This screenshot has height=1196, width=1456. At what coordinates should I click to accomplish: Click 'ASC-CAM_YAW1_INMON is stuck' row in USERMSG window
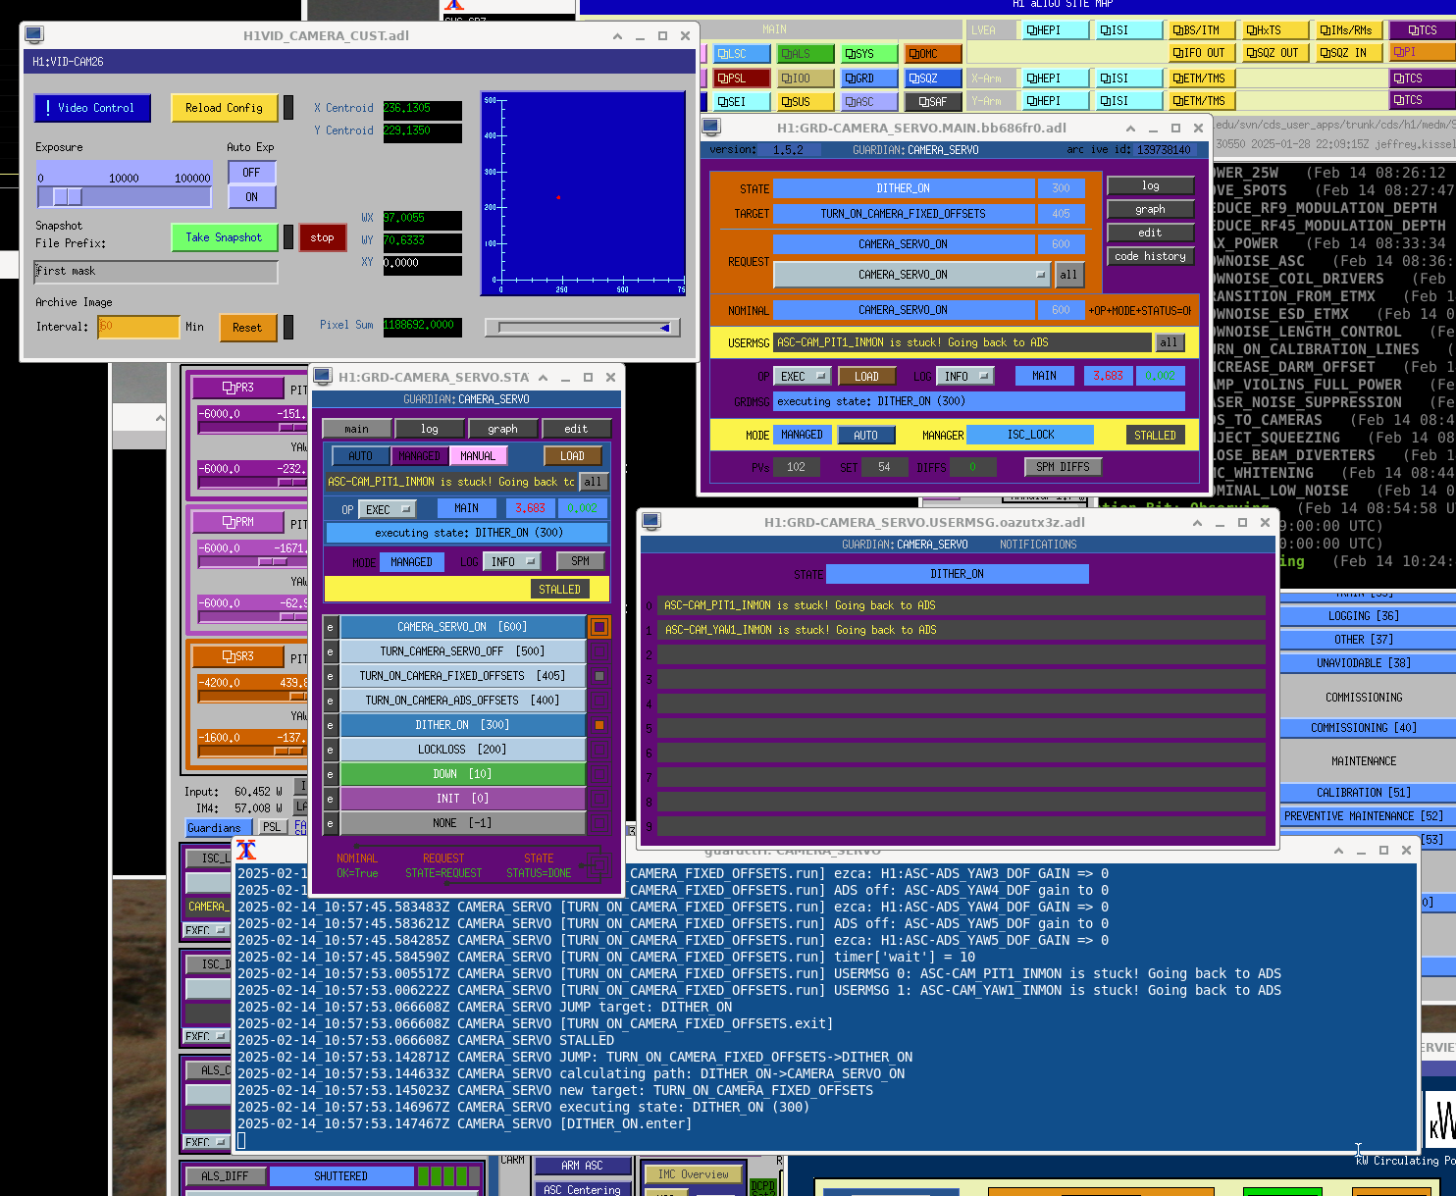(x=962, y=630)
